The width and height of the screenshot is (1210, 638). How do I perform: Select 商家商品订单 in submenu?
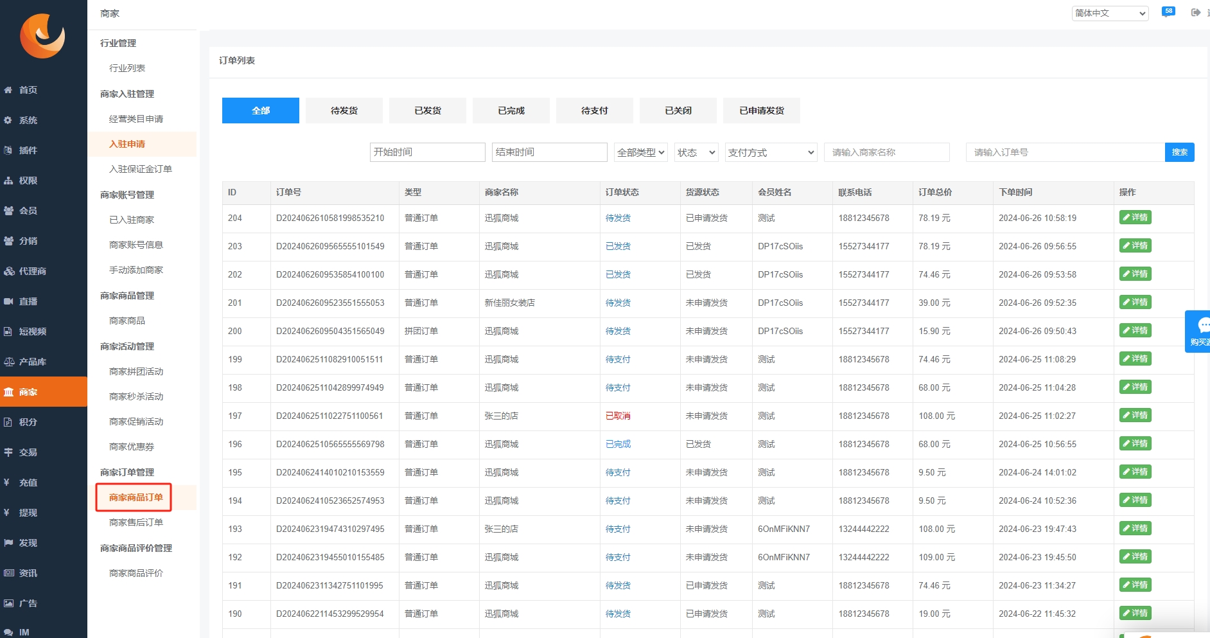point(136,497)
